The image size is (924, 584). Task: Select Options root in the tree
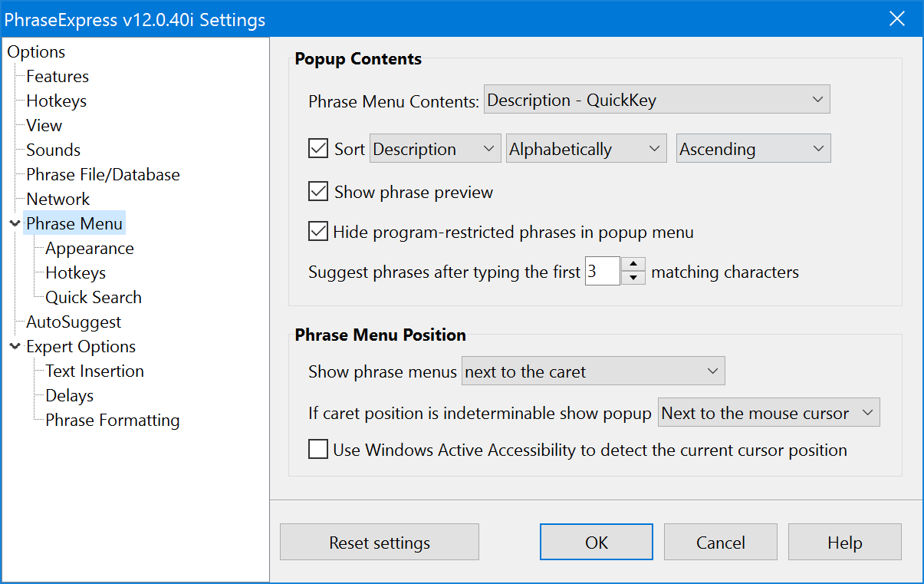coord(36,52)
